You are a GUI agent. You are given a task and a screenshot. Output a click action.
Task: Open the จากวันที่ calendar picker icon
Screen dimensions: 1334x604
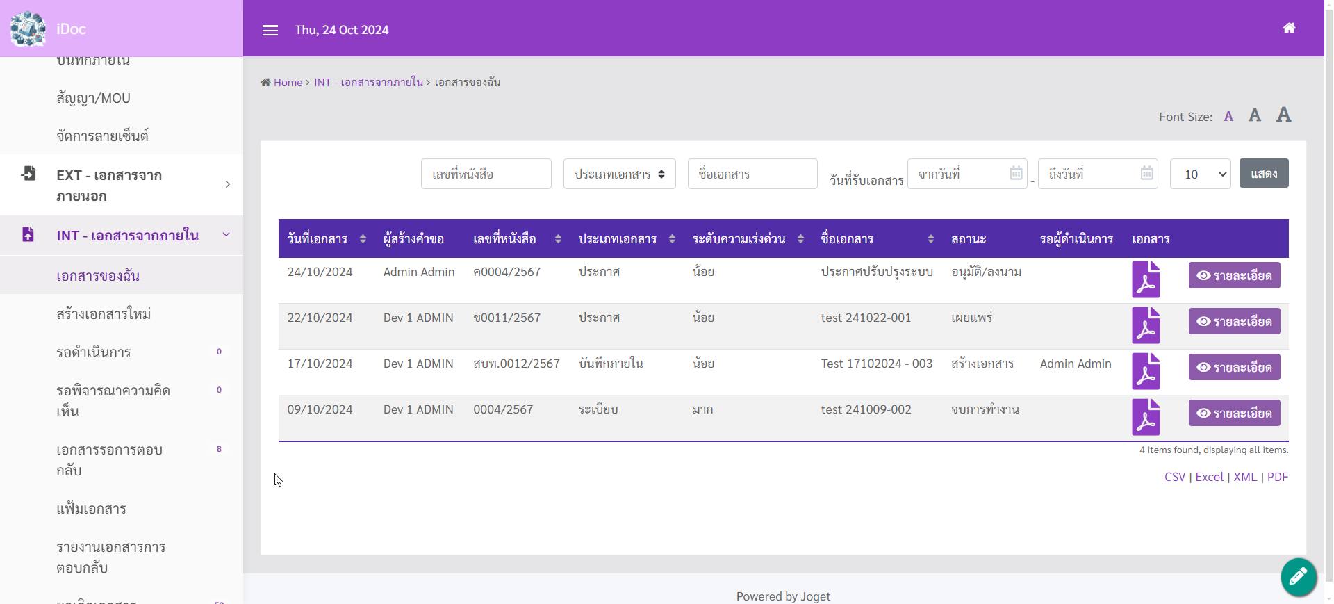coord(1016,173)
